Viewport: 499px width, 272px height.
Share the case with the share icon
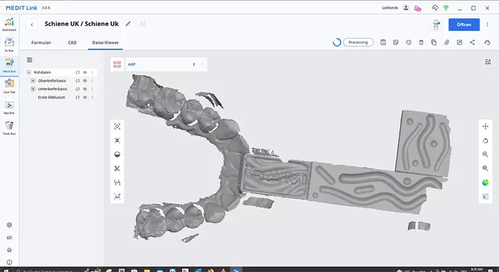(x=472, y=43)
